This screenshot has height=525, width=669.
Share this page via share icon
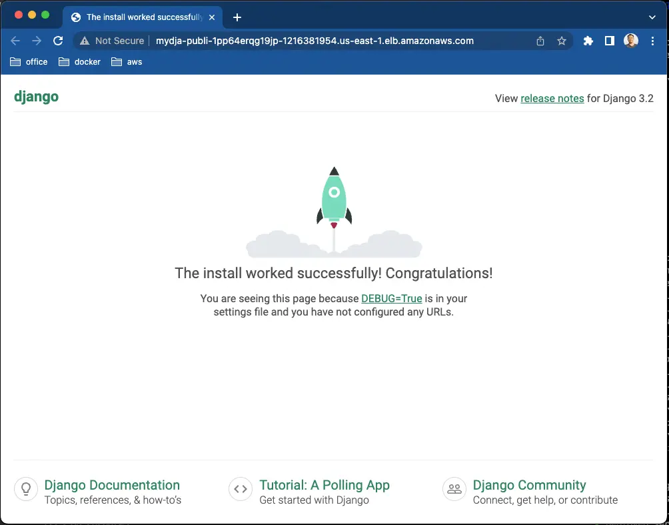coord(540,41)
